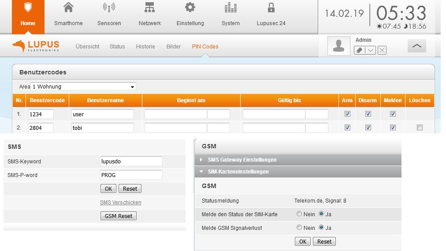Open the System equalizer icon

pyautogui.click(x=230, y=8)
